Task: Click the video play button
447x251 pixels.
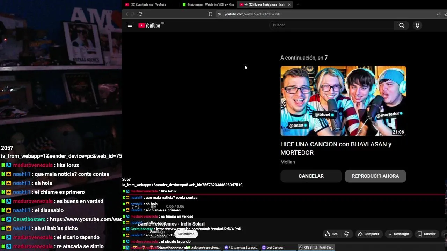Action: pos(135,207)
